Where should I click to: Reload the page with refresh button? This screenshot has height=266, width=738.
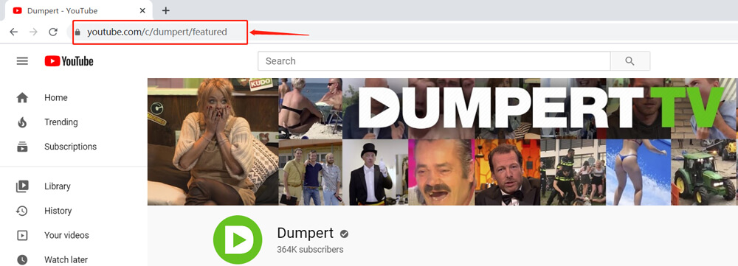(53, 32)
